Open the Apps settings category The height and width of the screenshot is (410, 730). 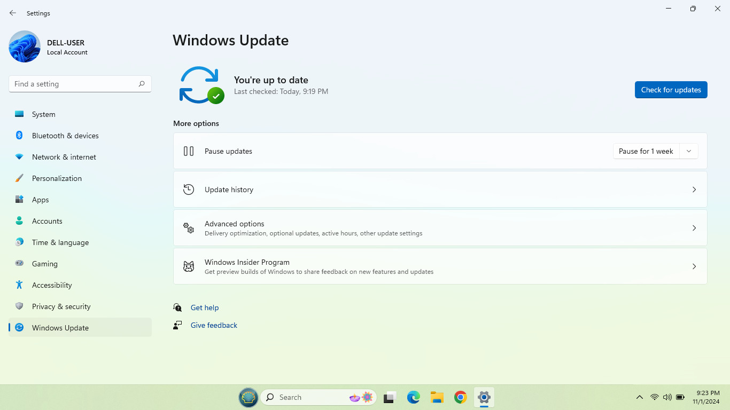80,200
